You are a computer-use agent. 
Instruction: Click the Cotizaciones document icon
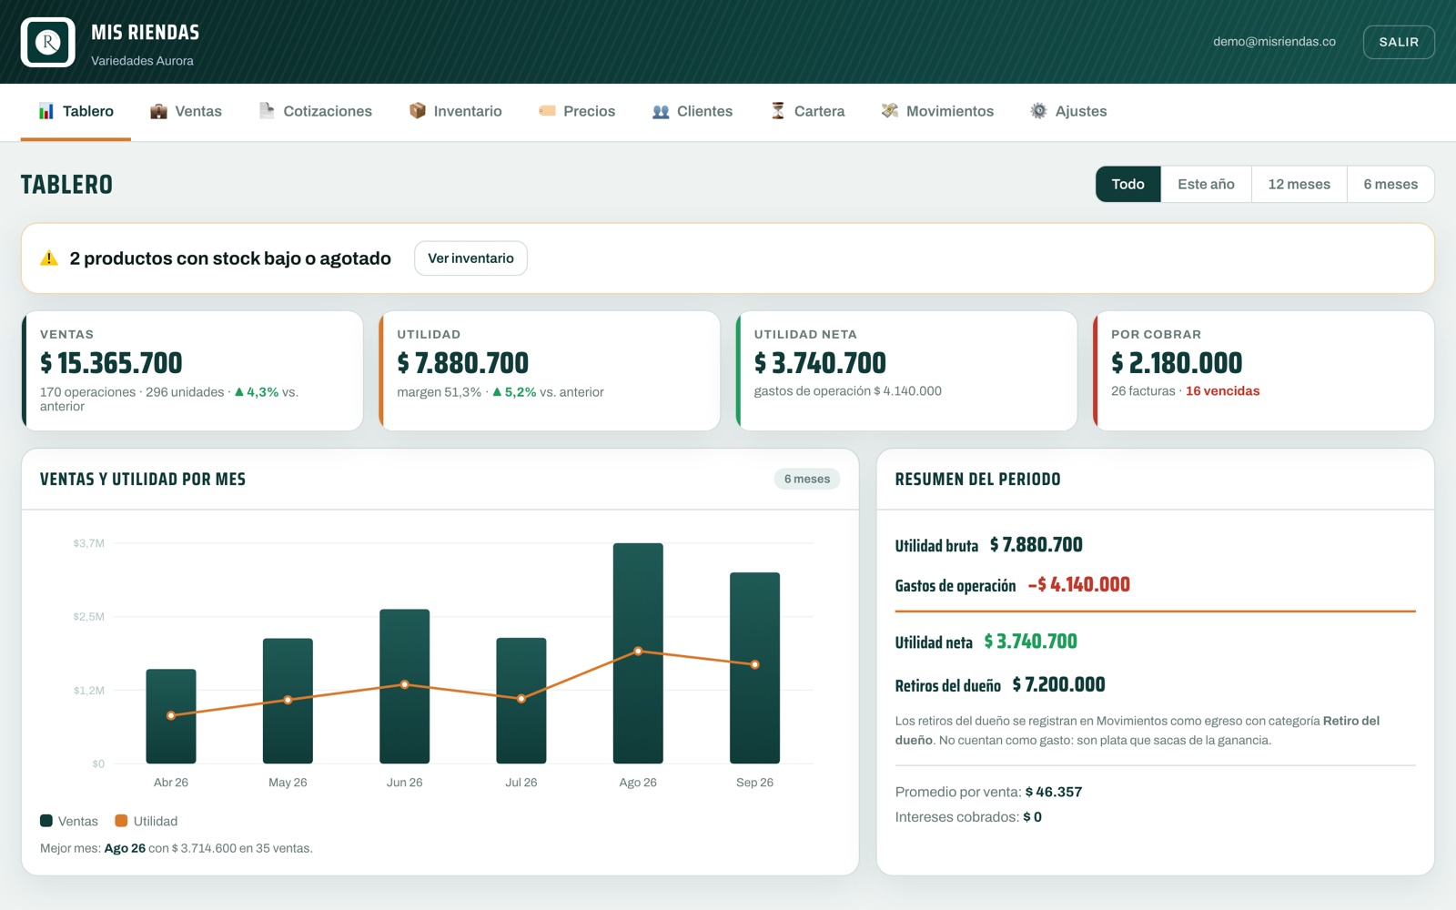click(x=267, y=111)
